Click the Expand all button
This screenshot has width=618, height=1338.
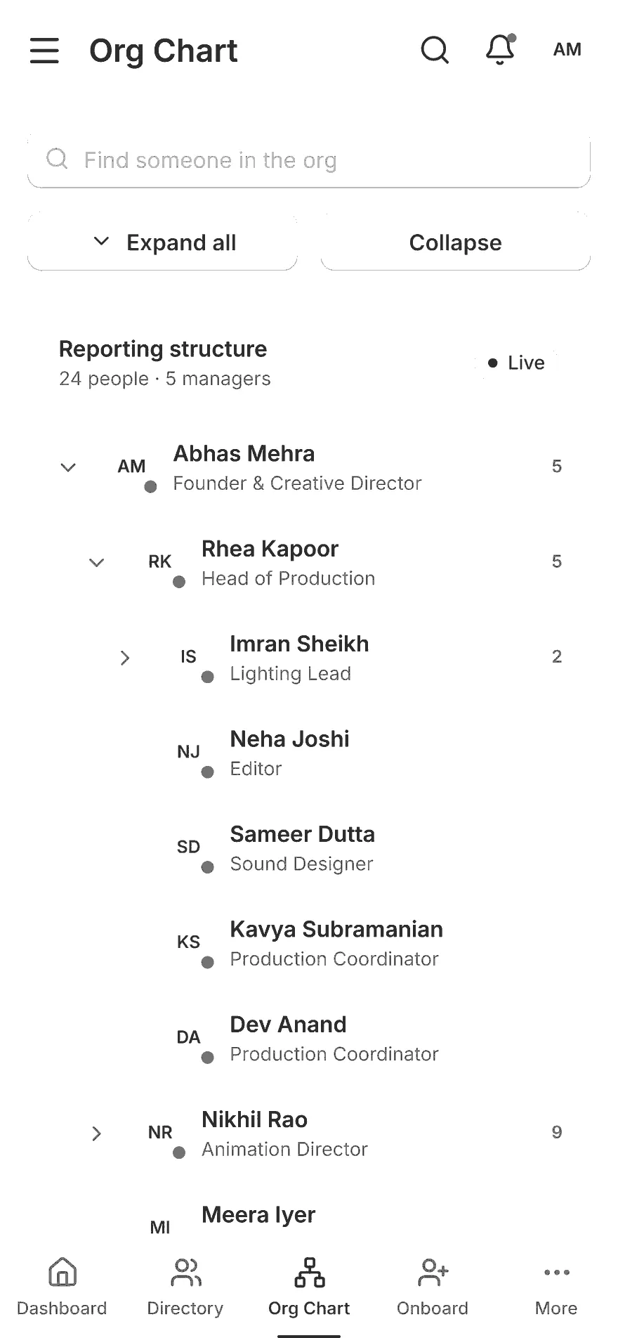162,242
